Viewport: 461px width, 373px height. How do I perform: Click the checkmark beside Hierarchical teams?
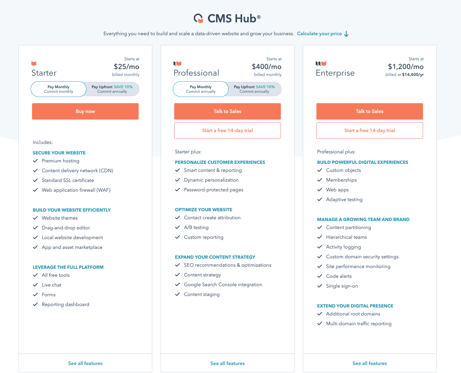(320, 237)
